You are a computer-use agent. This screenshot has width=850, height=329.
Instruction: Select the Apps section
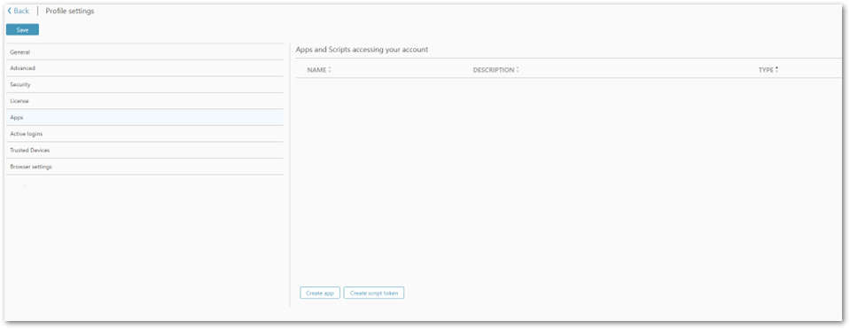144,117
